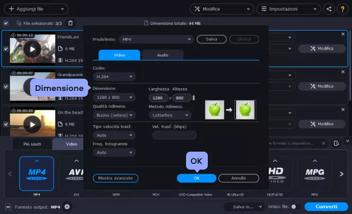Screen dimensions: 352x214
Task: Expand AVI preset list above icon
Action: [x=76, y=161]
